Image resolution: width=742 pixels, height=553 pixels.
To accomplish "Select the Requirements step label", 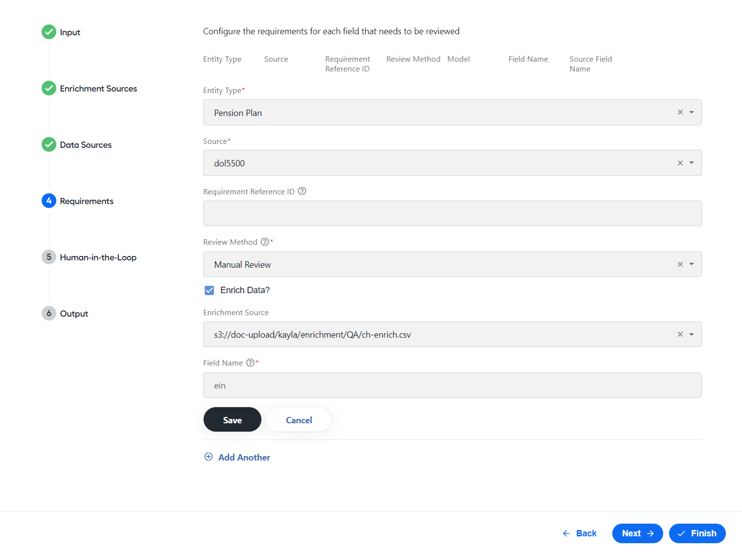I will click(x=87, y=201).
